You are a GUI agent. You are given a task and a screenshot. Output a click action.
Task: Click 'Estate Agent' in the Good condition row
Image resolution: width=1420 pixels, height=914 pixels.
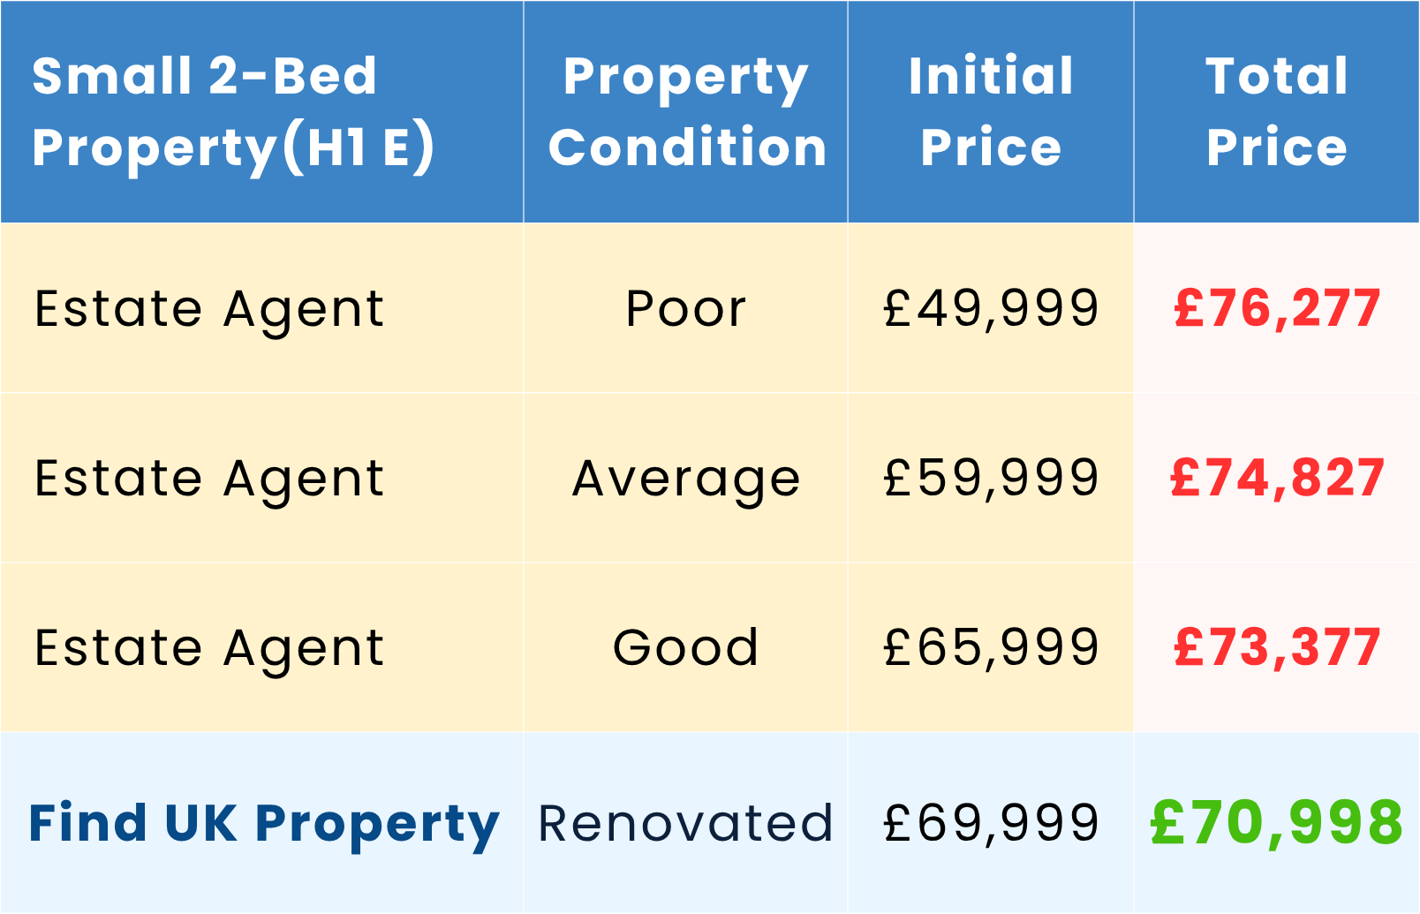tap(209, 649)
